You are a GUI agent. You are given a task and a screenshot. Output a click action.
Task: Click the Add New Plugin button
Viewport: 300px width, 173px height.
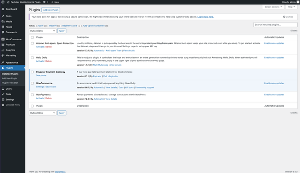click(x=51, y=10)
